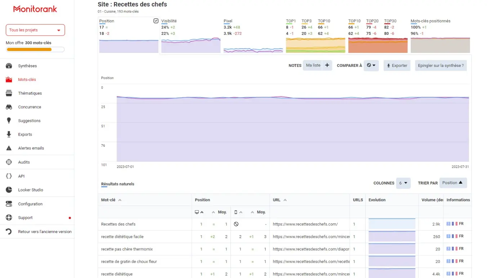Open Concurrence via binoculars icon
The width and height of the screenshot is (488, 278).
click(9, 107)
